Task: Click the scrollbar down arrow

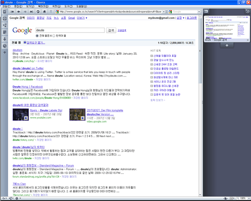Action: [200, 195]
